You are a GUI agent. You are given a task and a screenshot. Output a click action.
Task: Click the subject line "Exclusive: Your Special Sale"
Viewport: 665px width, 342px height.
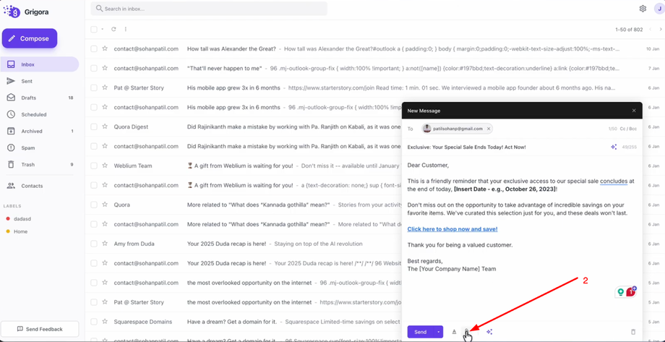point(466,147)
